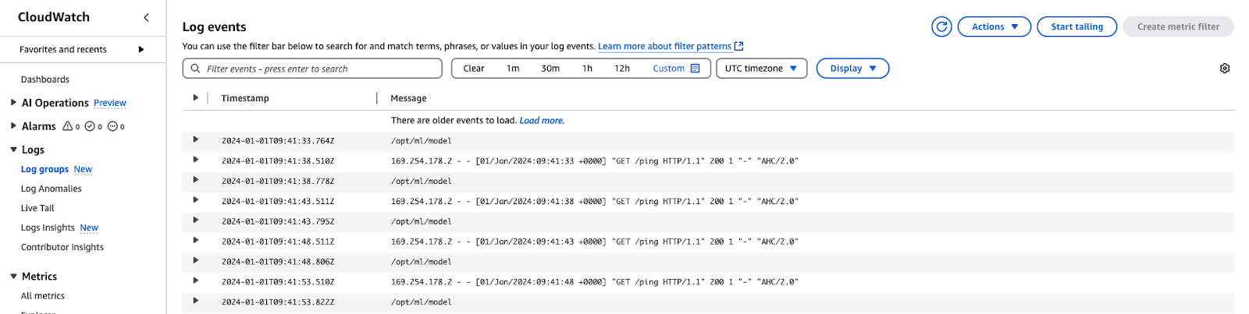The width and height of the screenshot is (1249, 314).
Task: Expand all rows using header triangle
Action: 195,98
